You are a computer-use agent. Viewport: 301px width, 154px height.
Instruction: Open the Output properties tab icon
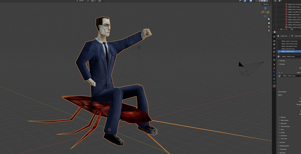(274, 44)
